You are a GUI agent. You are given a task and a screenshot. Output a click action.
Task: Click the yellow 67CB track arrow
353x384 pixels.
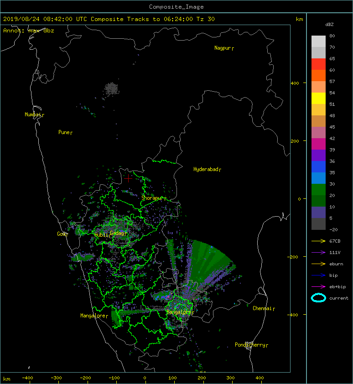click(318, 241)
